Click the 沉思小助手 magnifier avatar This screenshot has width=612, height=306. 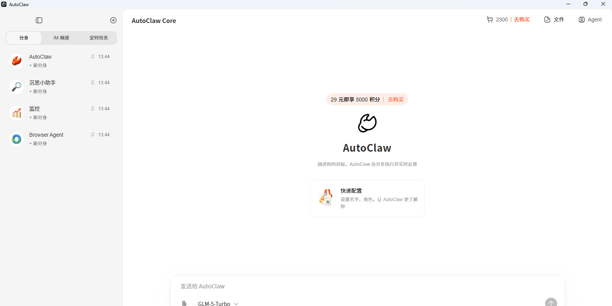tap(16, 87)
